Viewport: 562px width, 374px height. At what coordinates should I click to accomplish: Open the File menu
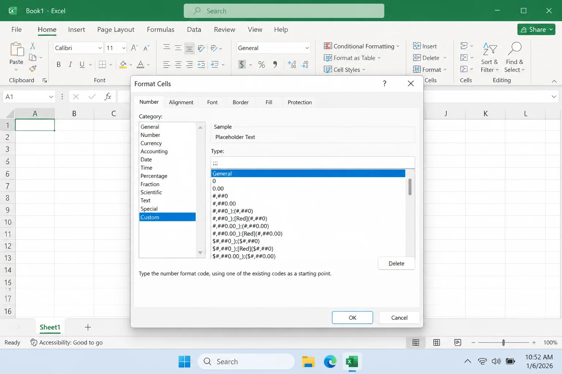click(x=16, y=30)
